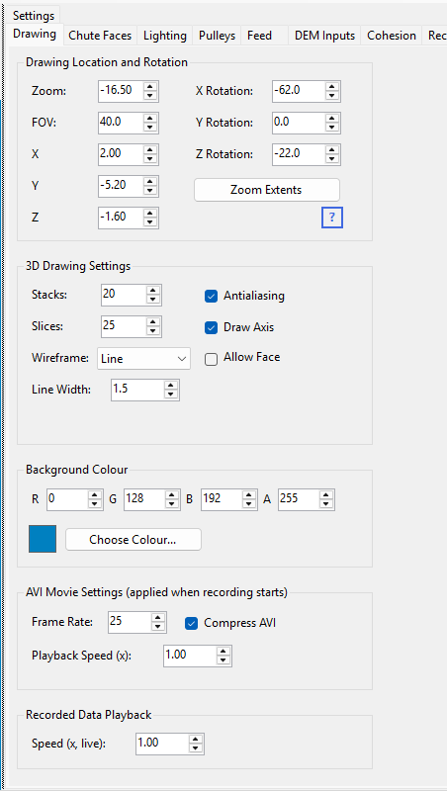Viewport: 447px width, 791px height.
Task: Click the Y Rotation field
Action: coord(299,123)
